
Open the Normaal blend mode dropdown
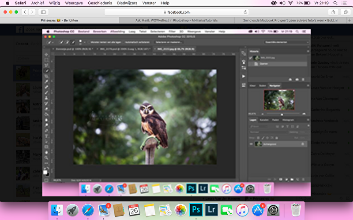click(x=267, y=132)
